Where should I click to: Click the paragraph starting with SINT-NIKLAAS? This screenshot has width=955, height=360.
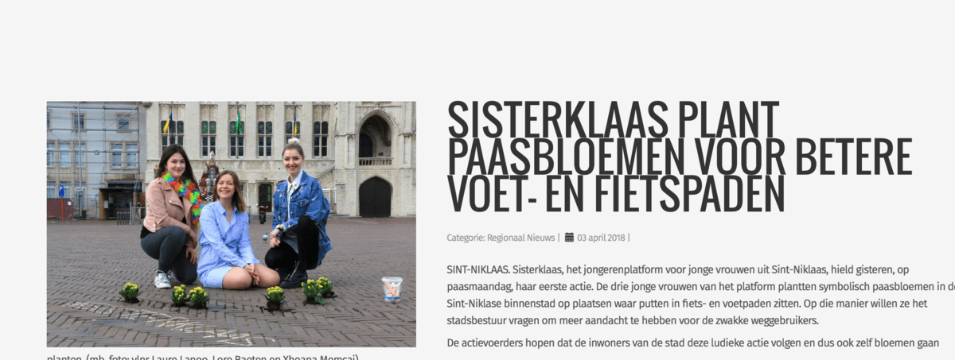tap(700, 295)
